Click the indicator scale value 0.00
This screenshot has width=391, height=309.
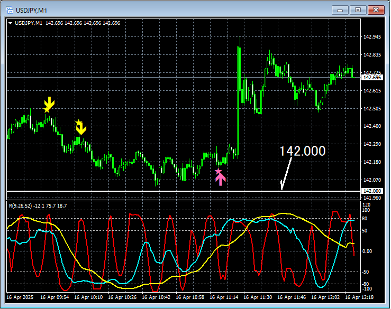(367, 251)
